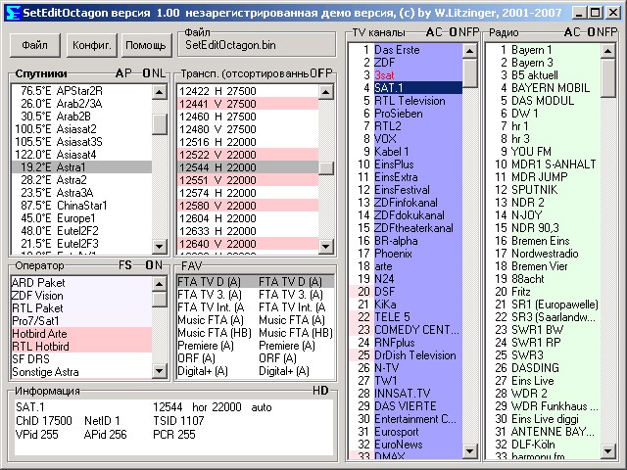Choose Hotbird Arte operator

41,334
